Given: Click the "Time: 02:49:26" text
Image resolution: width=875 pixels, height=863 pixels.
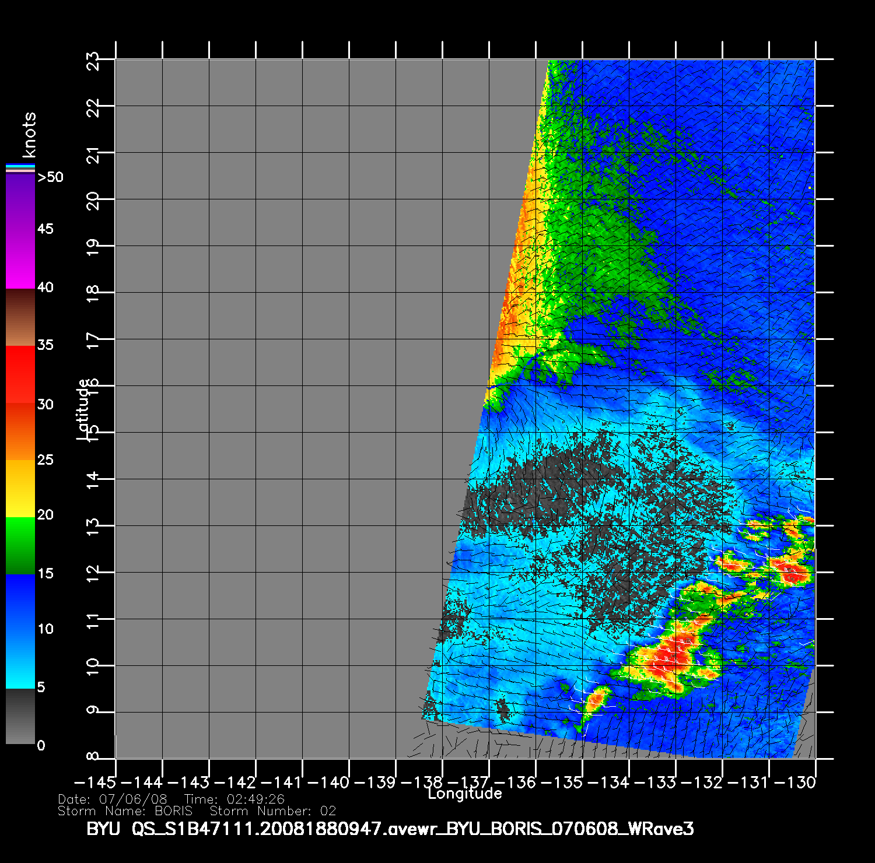Looking at the screenshot, I should coord(234,799).
